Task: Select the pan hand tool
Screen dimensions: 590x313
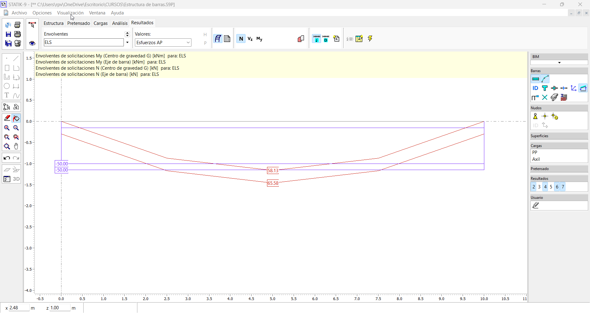Action: [16, 146]
